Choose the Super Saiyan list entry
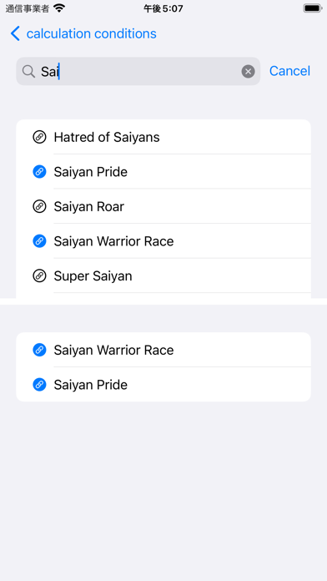 163,276
